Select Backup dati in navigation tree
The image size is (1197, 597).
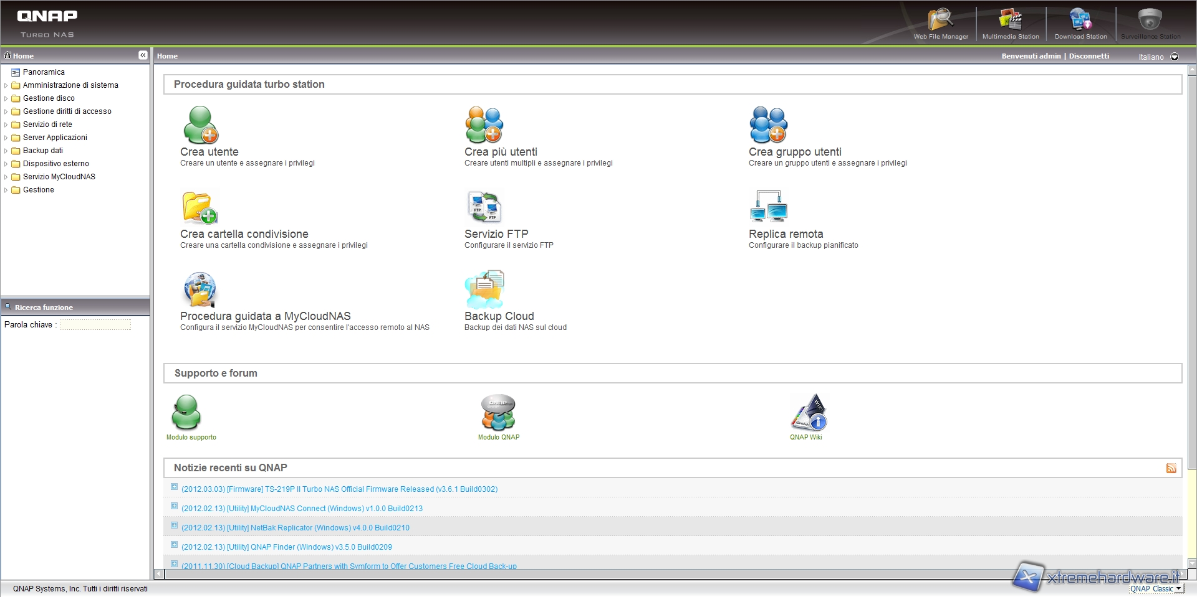coord(42,151)
